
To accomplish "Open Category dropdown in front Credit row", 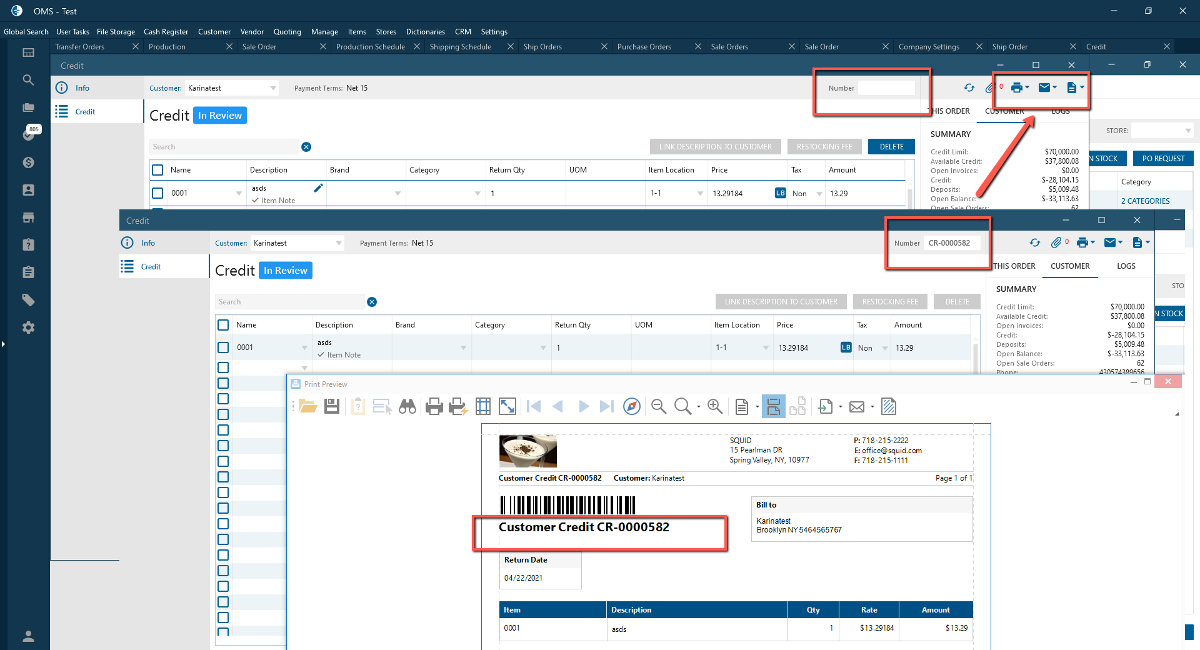I will pyautogui.click(x=543, y=347).
